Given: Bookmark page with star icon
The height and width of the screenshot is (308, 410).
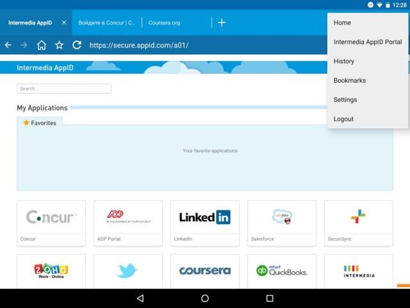Looking at the screenshot, I should pyautogui.click(x=59, y=45).
